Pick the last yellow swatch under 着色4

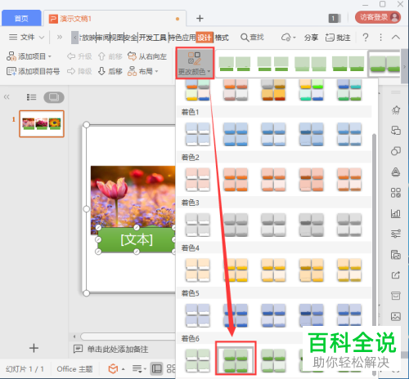click(349, 270)
